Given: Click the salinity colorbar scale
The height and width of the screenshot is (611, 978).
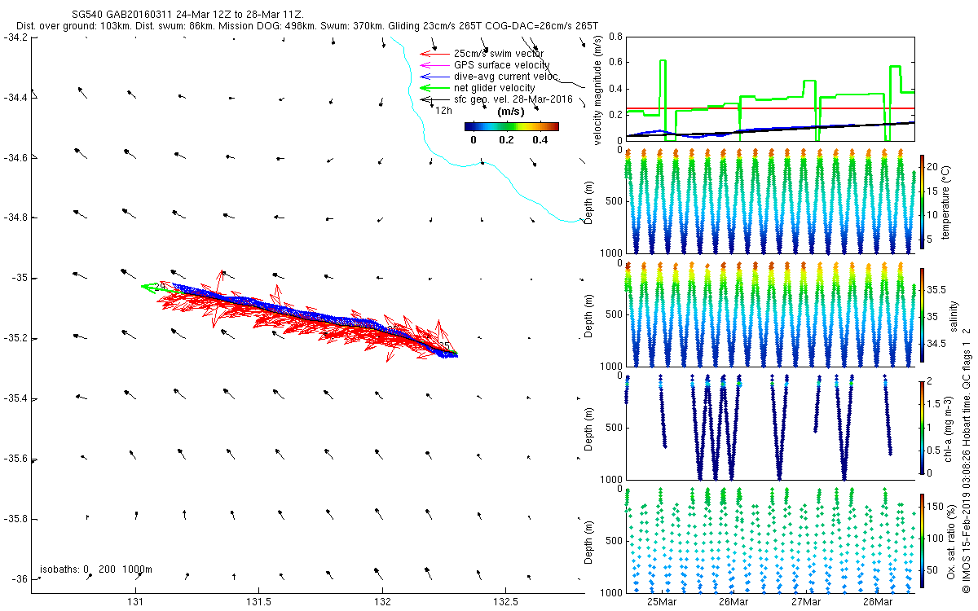Looking at the screenshot, I should pos(922,317).
